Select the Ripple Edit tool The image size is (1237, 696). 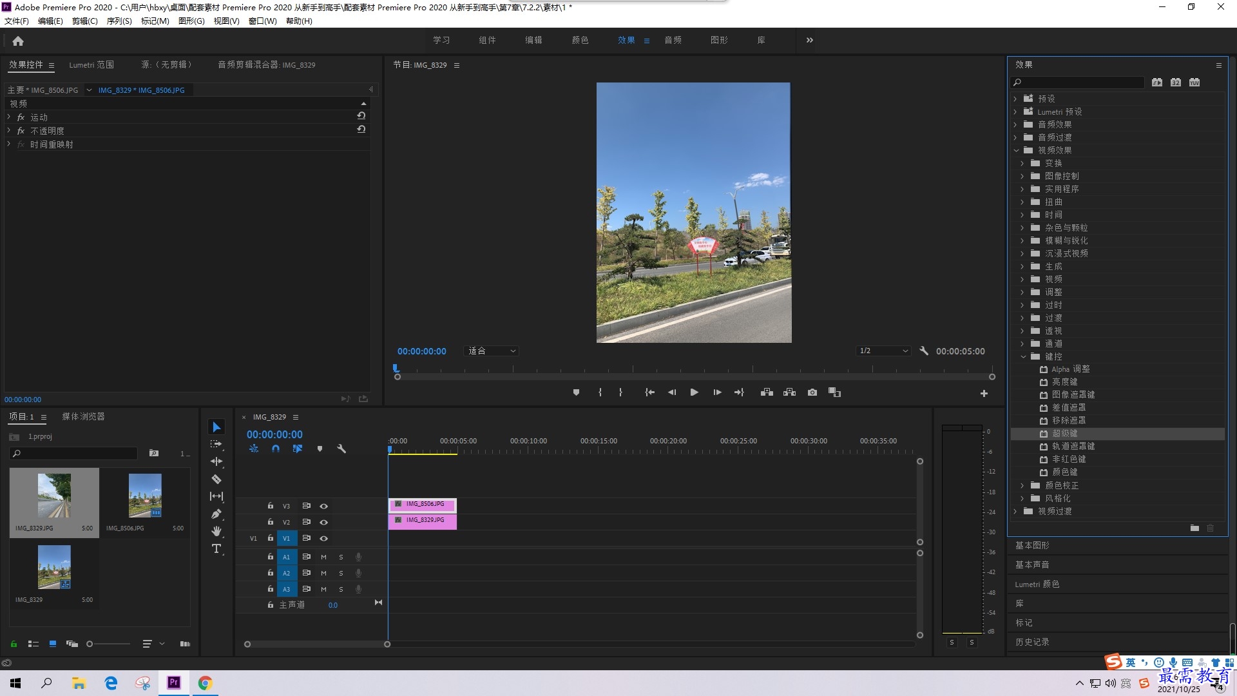pos(216,461)
